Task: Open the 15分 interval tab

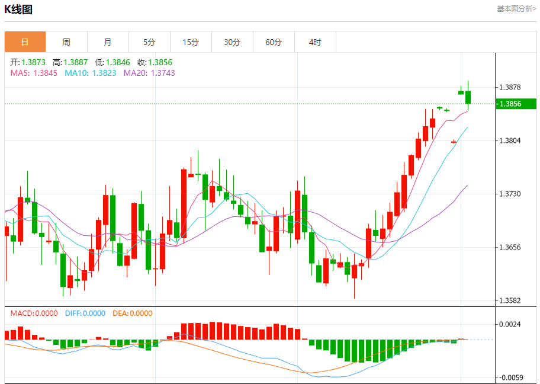Action: (x=191, y=42)
